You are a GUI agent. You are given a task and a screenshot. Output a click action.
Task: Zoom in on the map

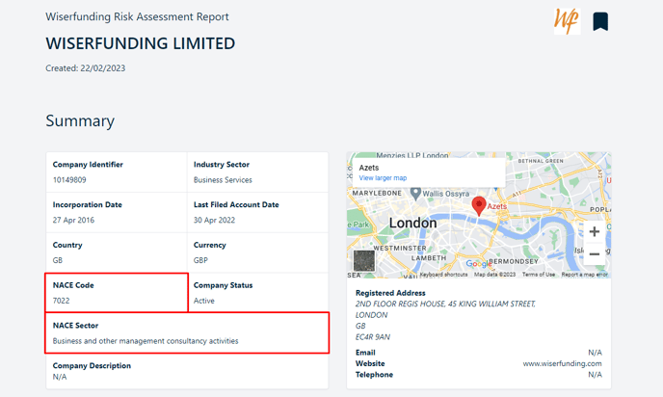pyautogui.click(x=594, y=231)
